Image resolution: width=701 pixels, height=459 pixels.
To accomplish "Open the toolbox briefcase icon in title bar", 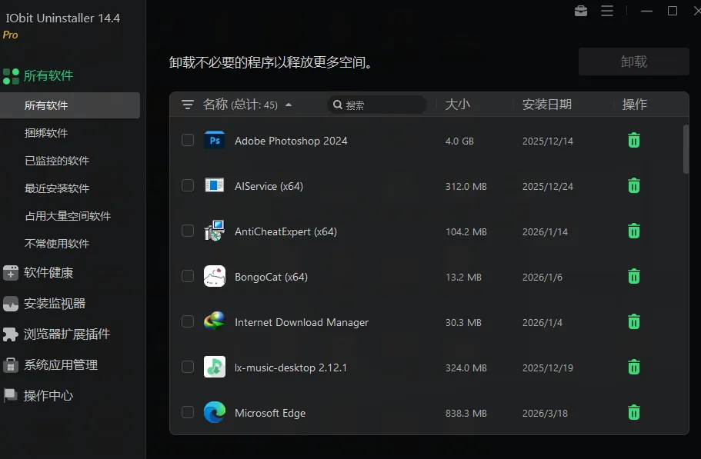I will tap(581, 11).
